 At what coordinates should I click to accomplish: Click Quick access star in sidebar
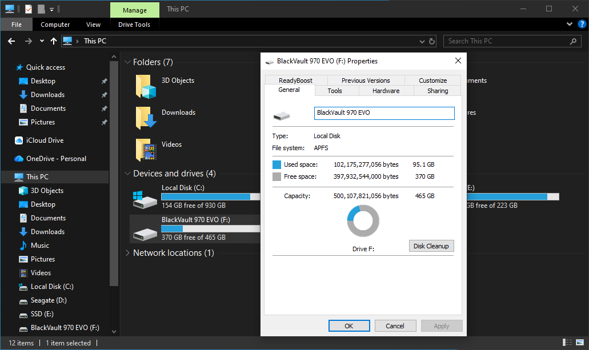click(19, 67)
